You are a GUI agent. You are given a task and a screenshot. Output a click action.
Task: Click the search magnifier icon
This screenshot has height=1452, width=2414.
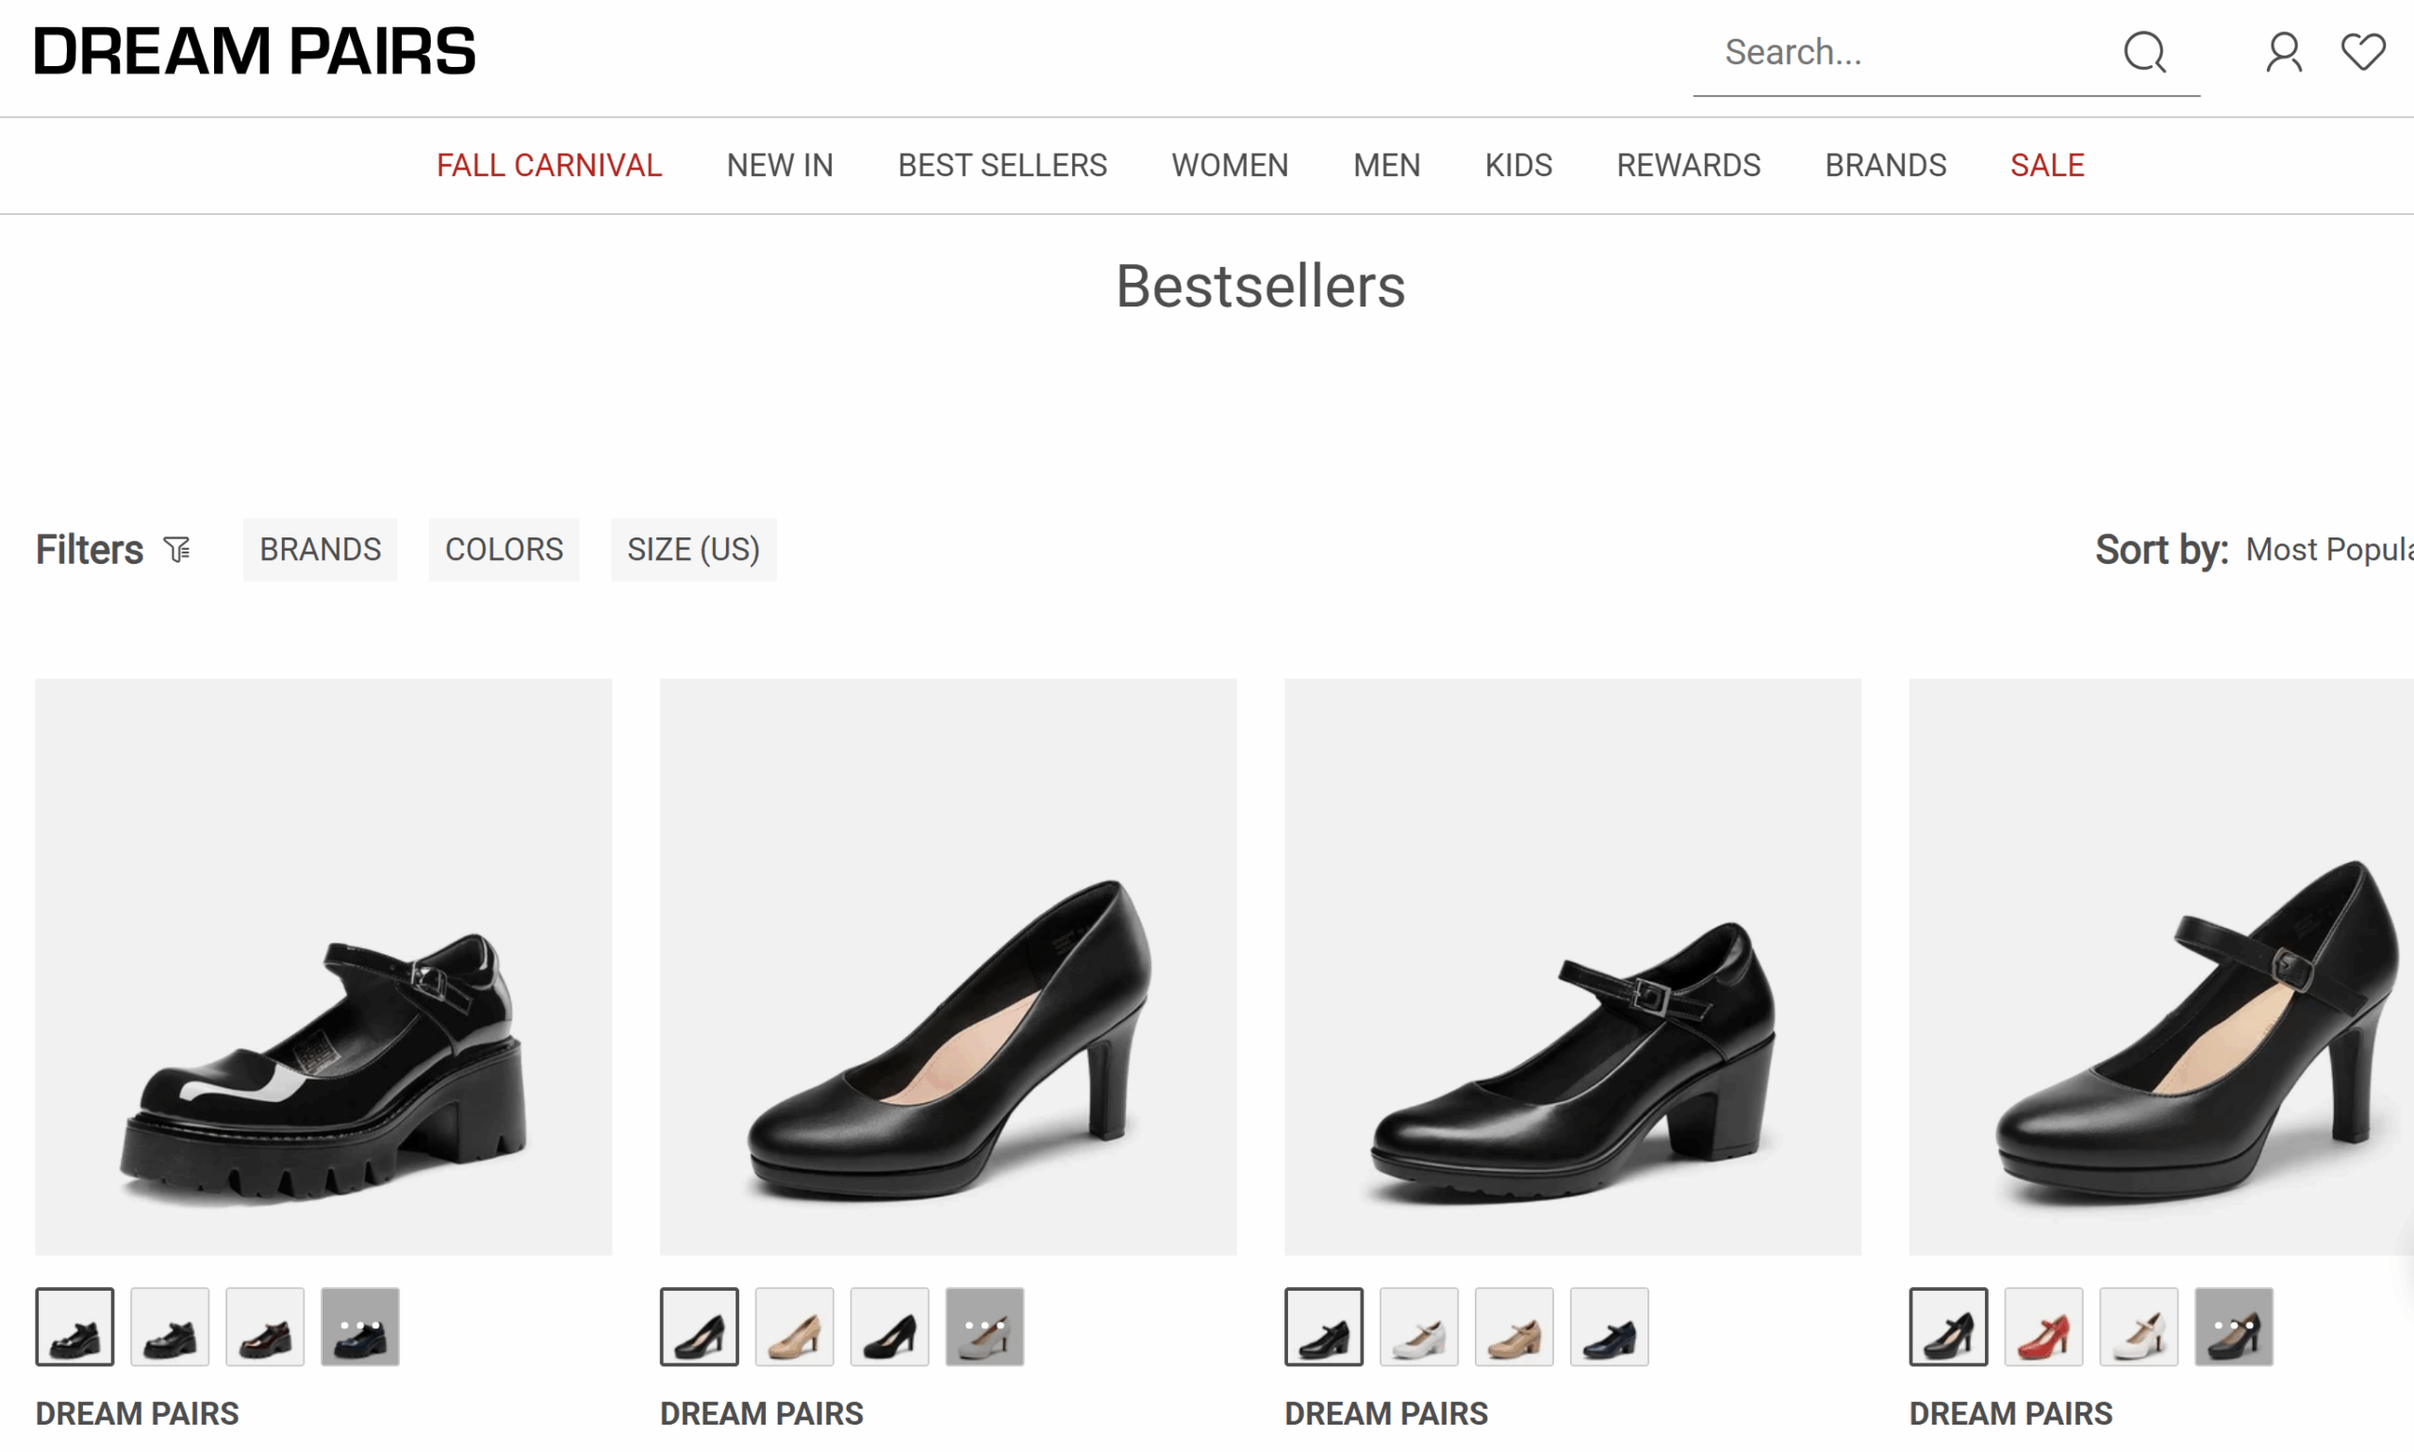point(2144,52)
